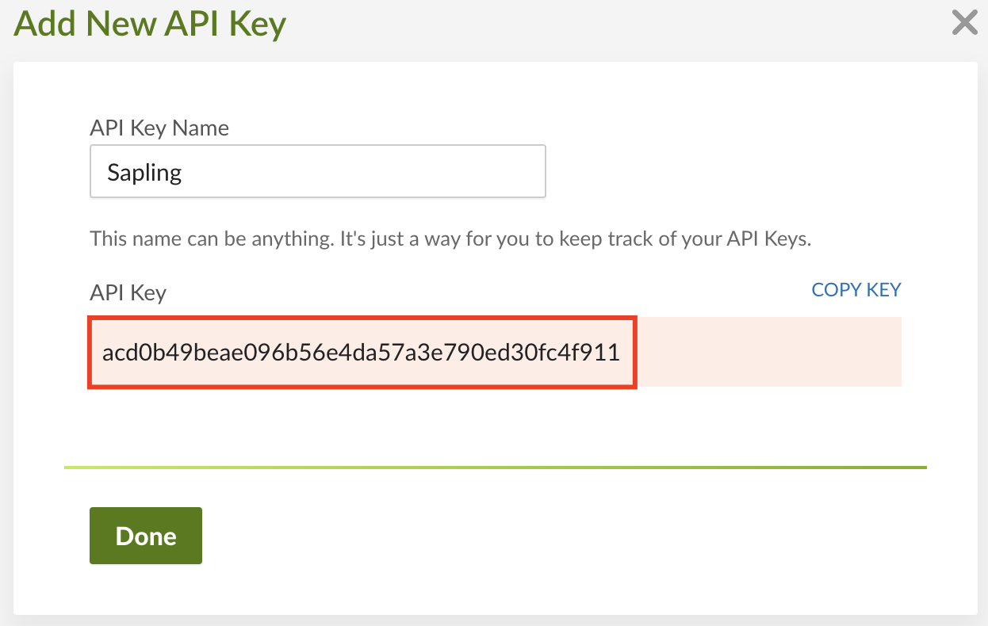988x626 pixels.
Task: Click the "Add New API Key" heading
Action: click(x=150, y=24)
